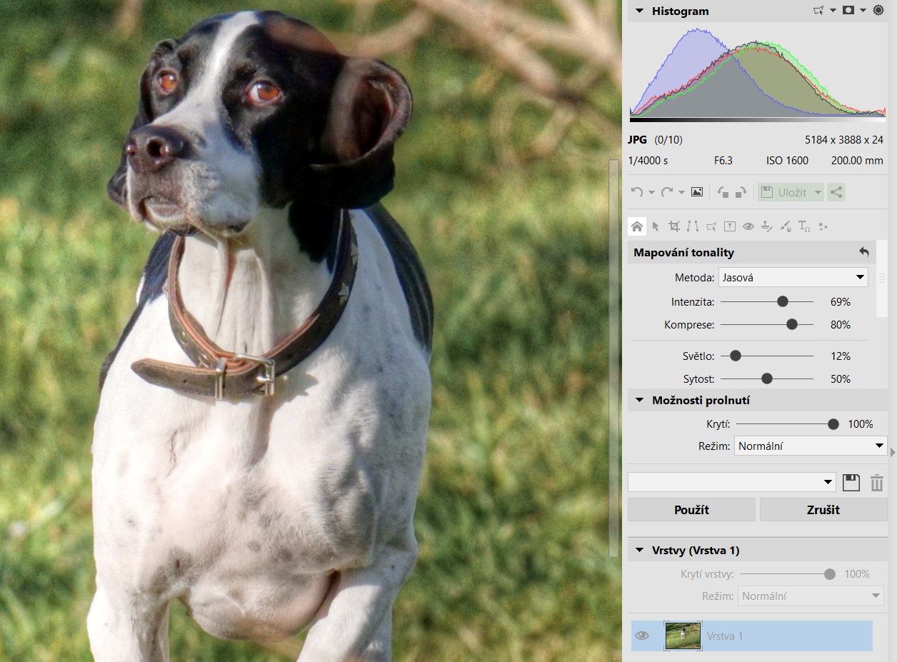The height and width of the screenshot is (662, 897).
Task: Click the Komprese value 80%
Action: 841,325
